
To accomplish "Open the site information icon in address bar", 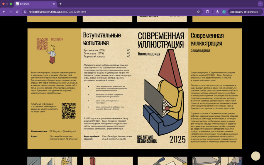I will pos(25,12).
